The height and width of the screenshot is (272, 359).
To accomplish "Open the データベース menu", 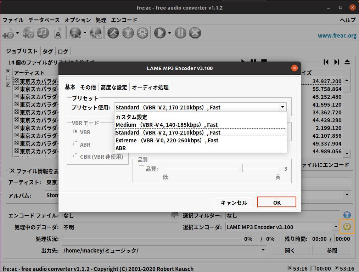I will (44, 20).
